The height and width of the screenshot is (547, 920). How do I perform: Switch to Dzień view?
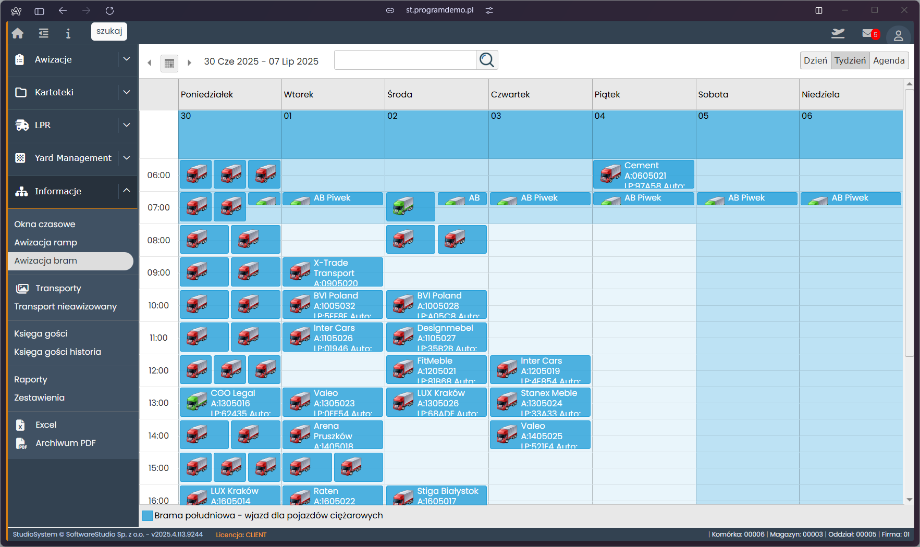(815, 60)
